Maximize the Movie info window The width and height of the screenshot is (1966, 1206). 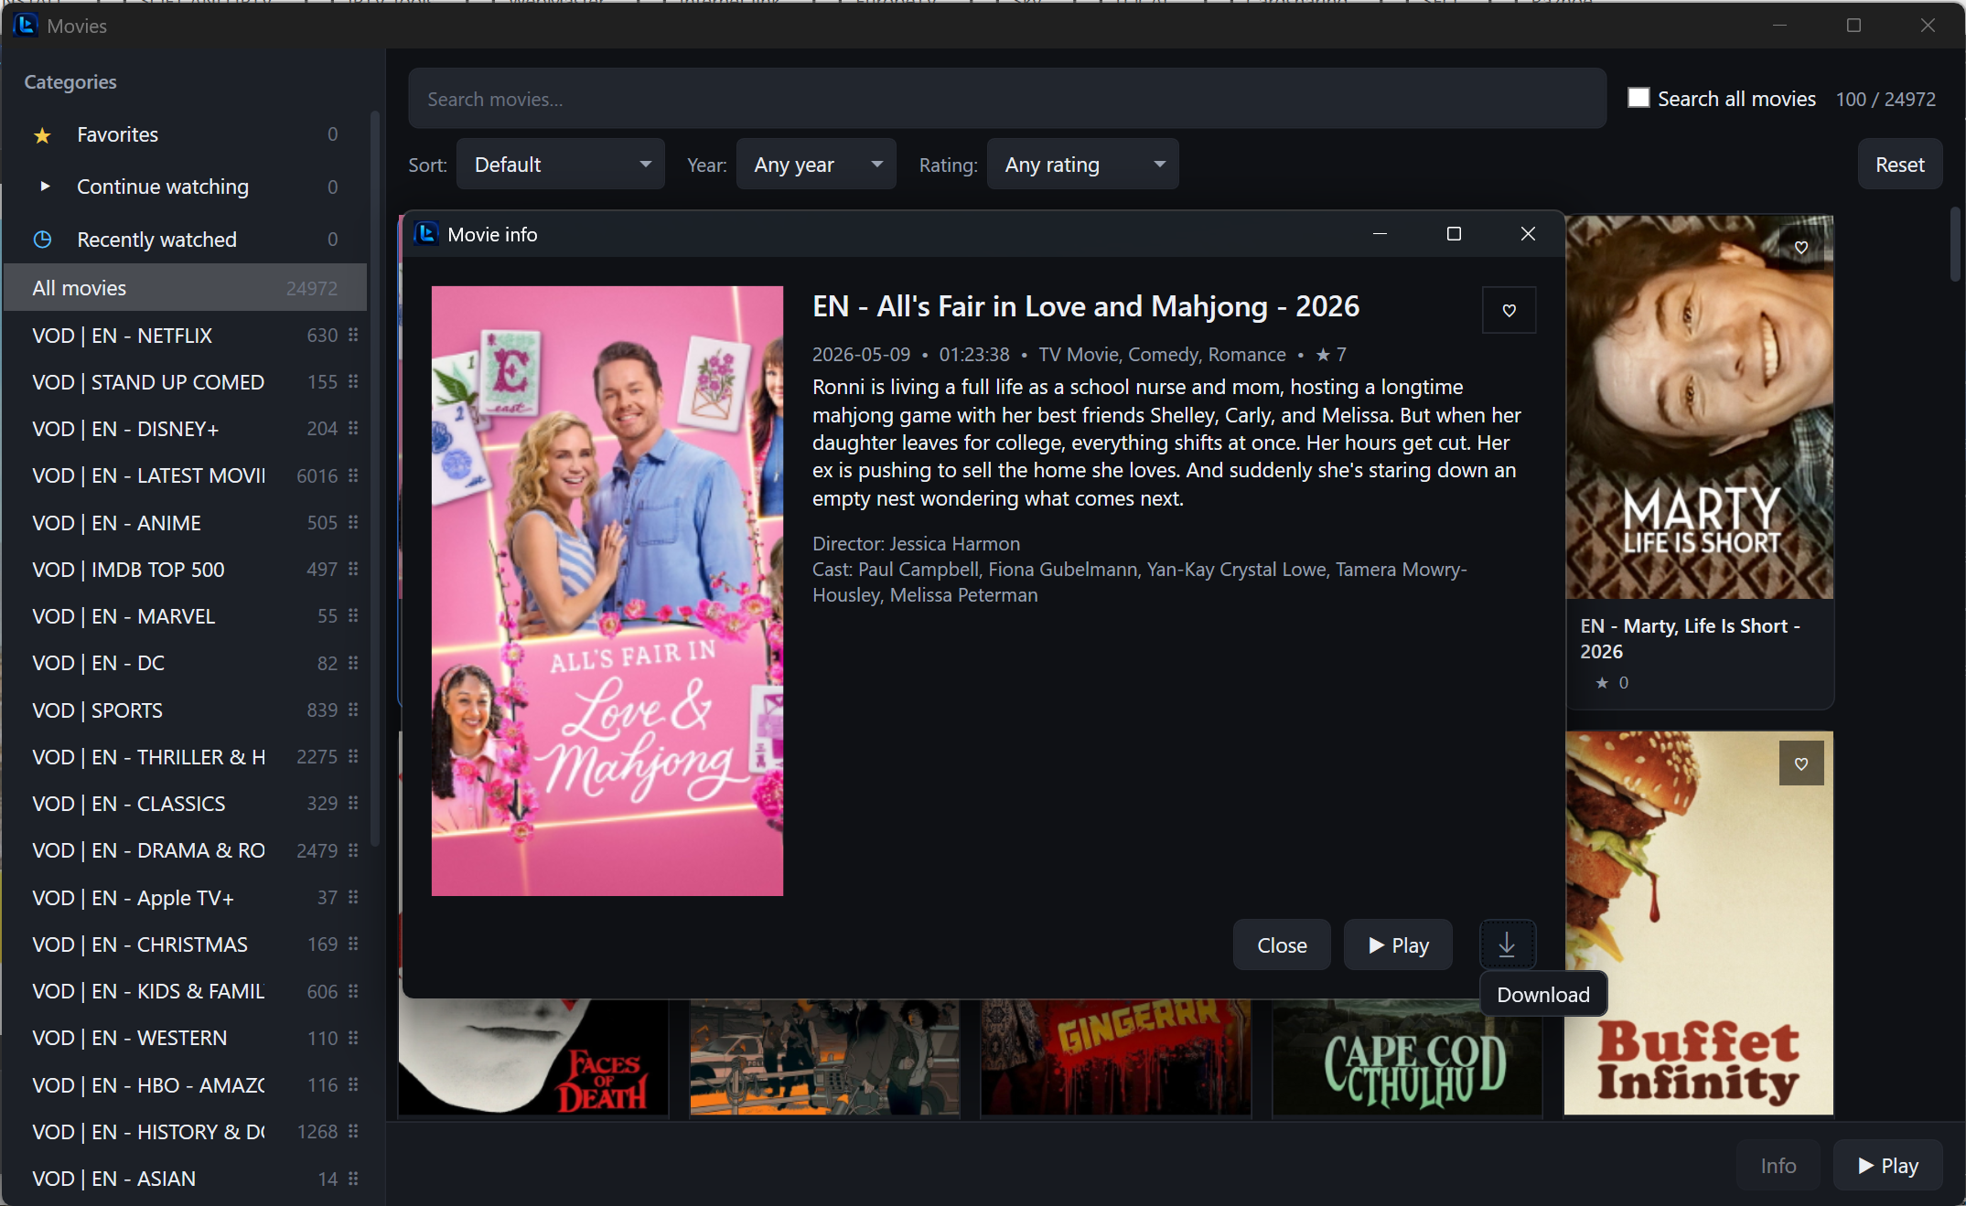click(1454, 234)
